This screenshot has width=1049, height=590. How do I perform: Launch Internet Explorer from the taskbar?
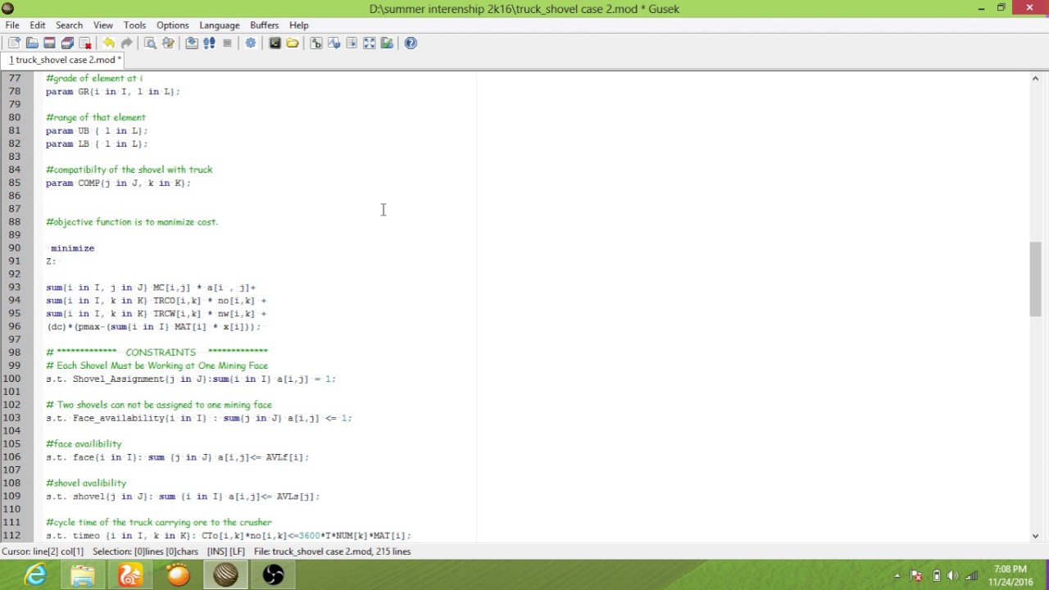click(x=36, y=575)
